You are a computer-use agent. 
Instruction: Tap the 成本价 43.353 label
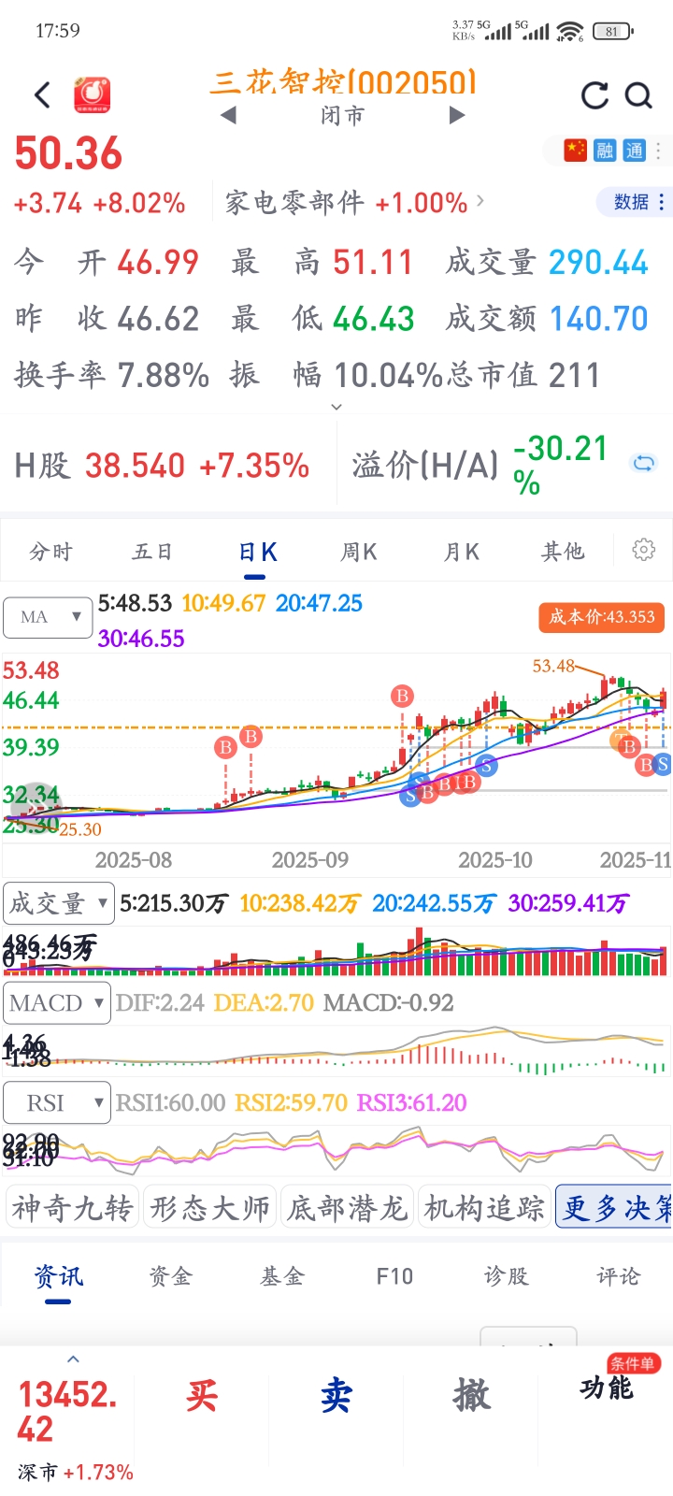(x=602, y=617)
